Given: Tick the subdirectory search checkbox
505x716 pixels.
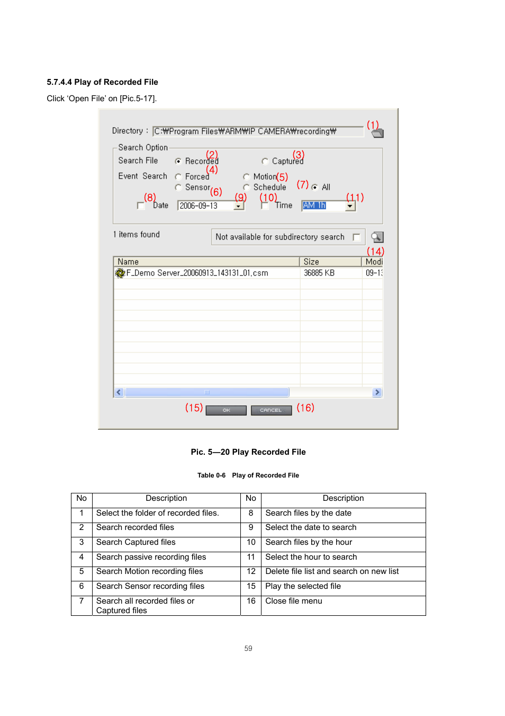Looking at the screenshot, I should pos(356,237).
